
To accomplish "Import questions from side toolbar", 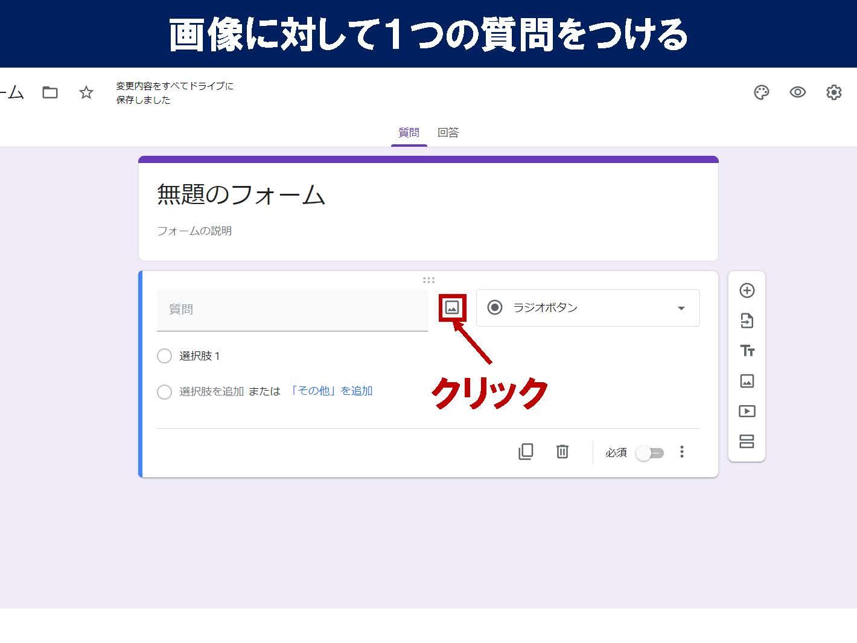I will point(747,321).
